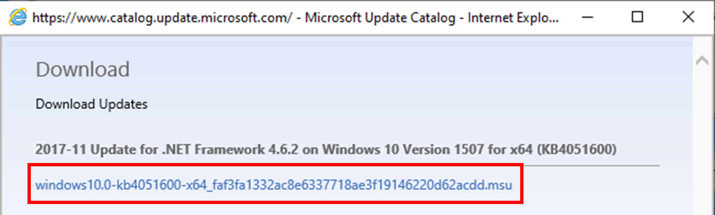
Task: Click the (KB4051600) text in update title
Action: pos(576,149)
